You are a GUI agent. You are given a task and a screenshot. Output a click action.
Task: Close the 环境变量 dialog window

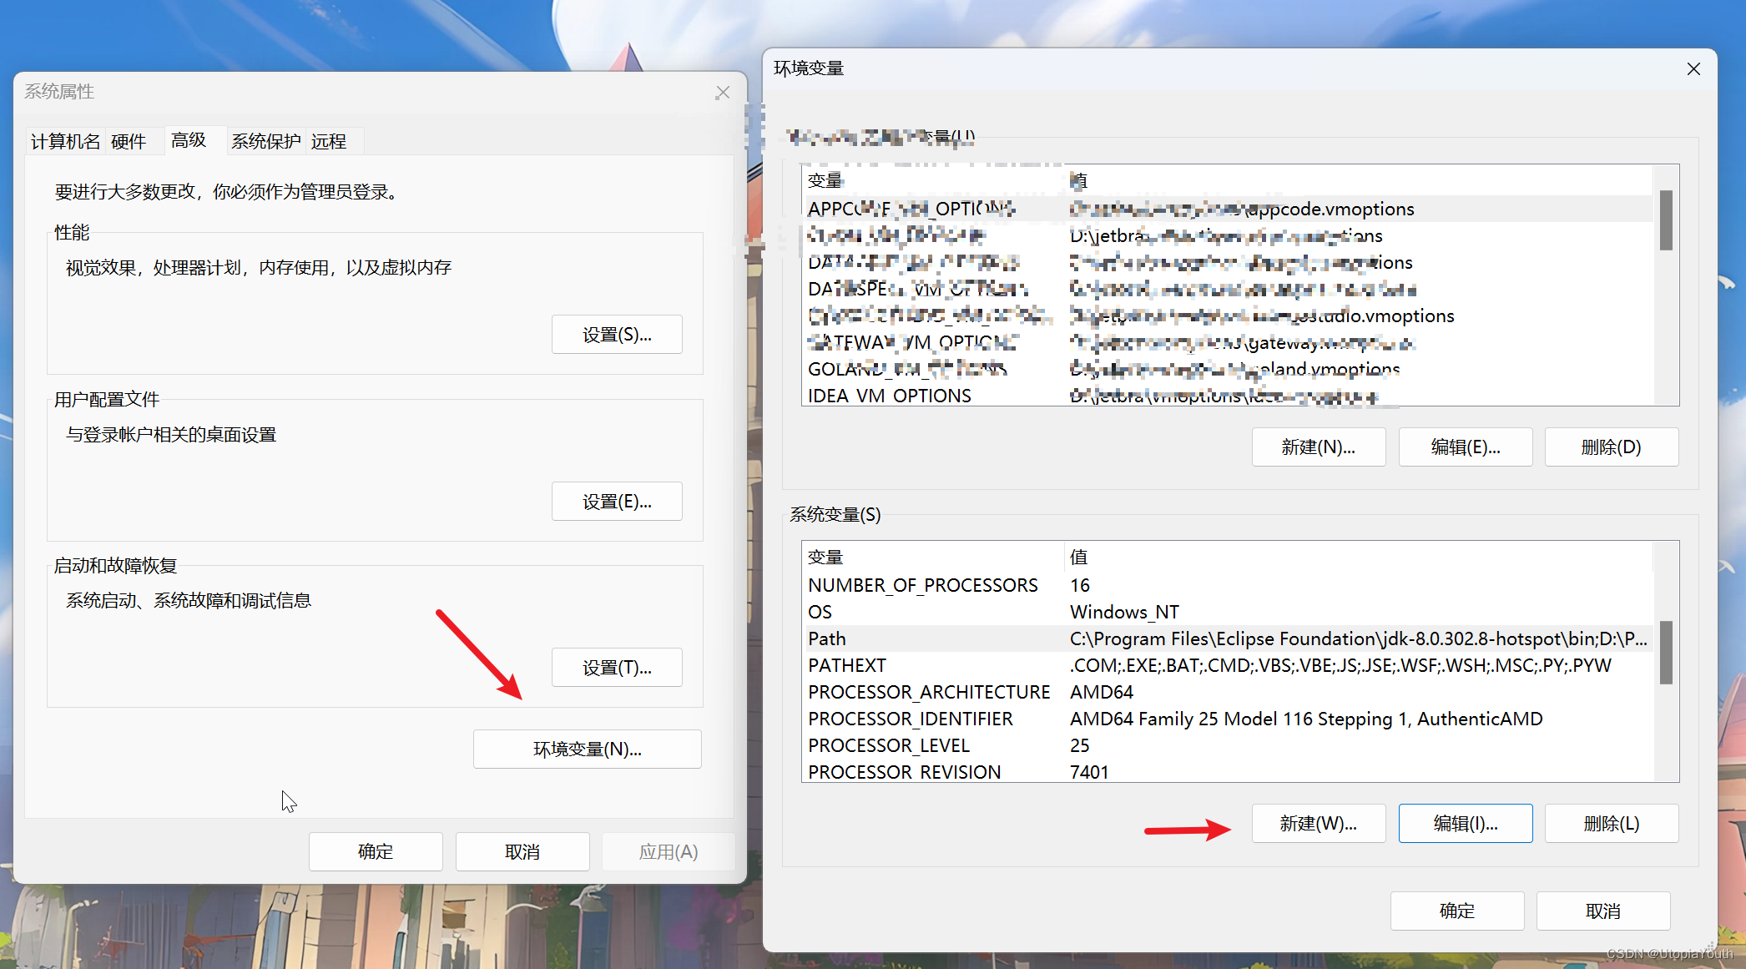coord(1693,69)
